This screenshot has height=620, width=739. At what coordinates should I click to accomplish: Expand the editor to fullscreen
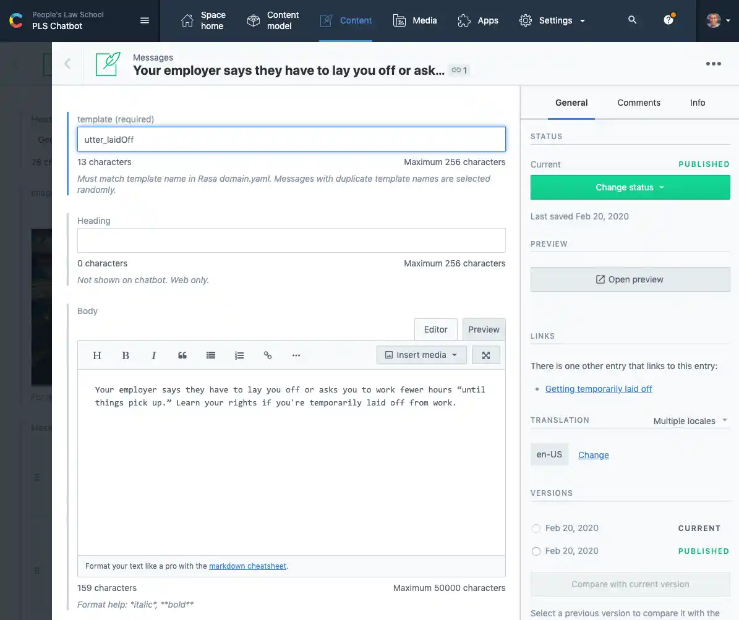pyautogui.click(x=486, y=355)
